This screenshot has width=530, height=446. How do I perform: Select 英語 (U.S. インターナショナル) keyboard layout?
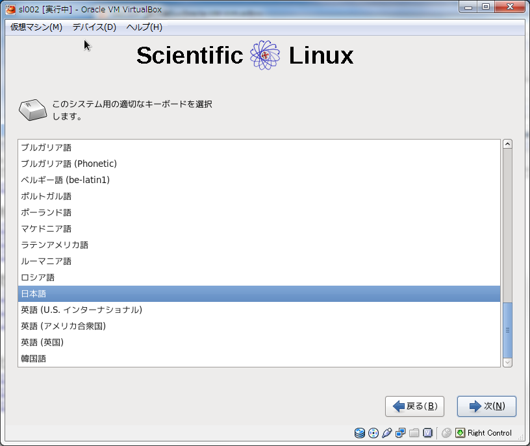pos(259,310)
